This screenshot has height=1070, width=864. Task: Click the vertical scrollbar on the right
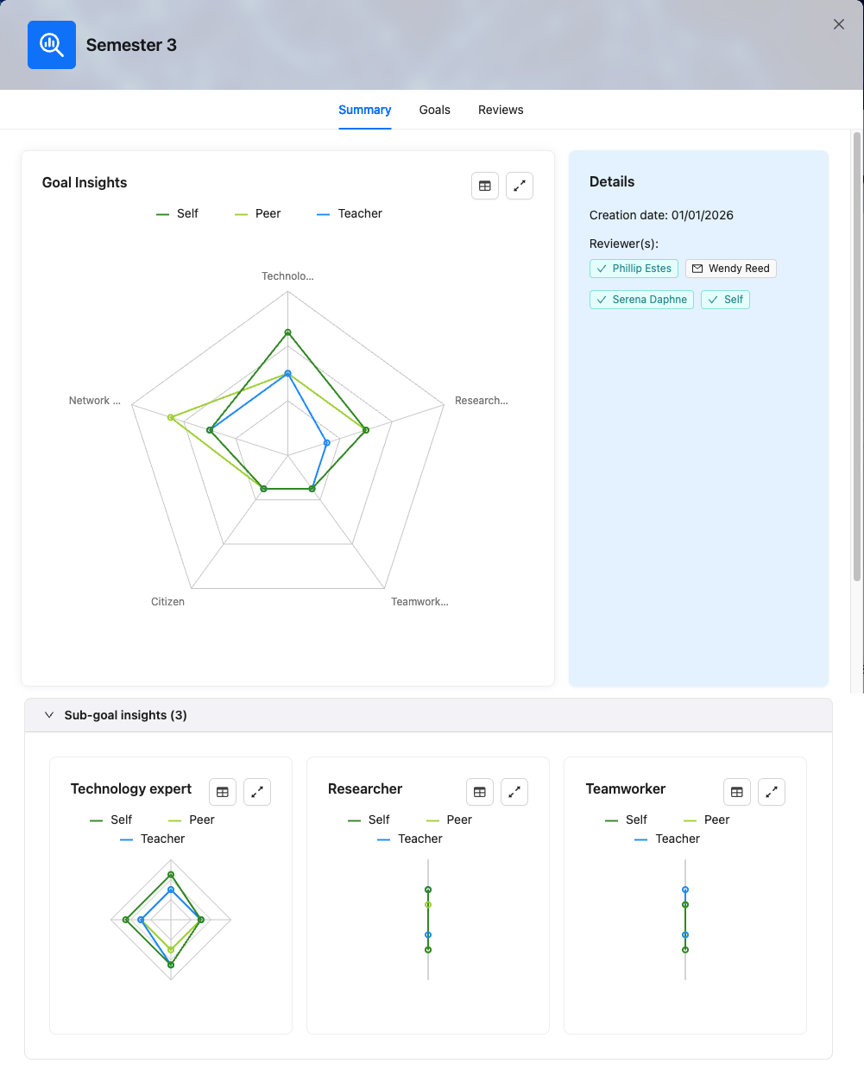(x=857, y=357)
